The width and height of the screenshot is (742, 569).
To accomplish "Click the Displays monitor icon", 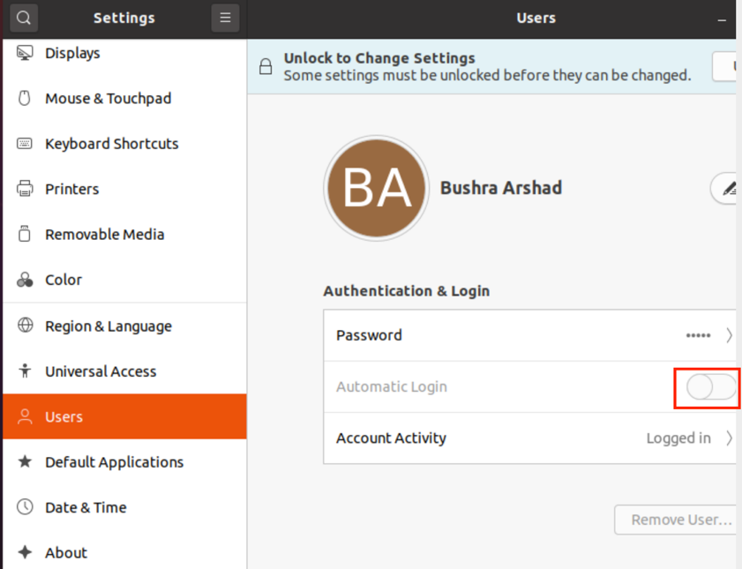I will point(26,53).
